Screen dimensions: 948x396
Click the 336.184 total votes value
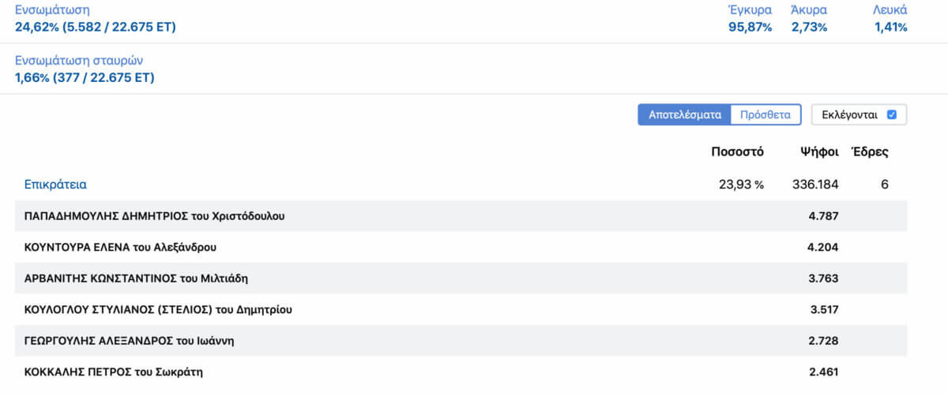[x=815, y=185]
